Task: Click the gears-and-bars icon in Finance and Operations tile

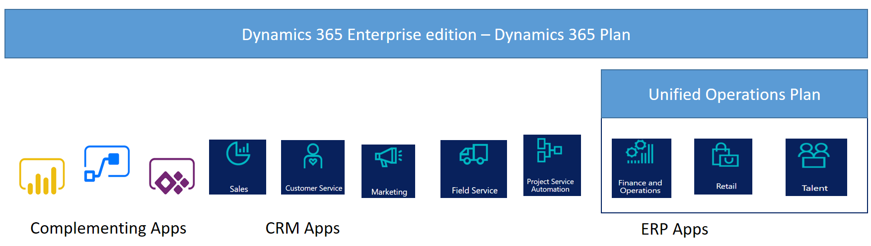Action: tap(641, 152)
